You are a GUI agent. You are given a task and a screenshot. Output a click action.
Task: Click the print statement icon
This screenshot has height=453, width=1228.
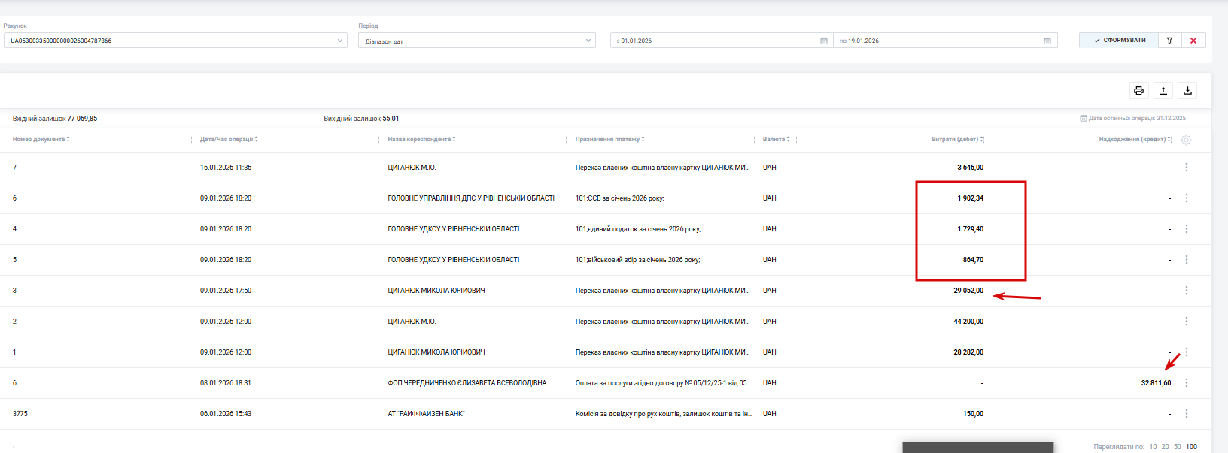click(x=1138, y=91)
